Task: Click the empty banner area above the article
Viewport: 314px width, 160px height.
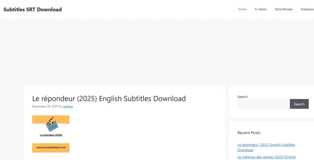Action: click(x=157, y=52)
